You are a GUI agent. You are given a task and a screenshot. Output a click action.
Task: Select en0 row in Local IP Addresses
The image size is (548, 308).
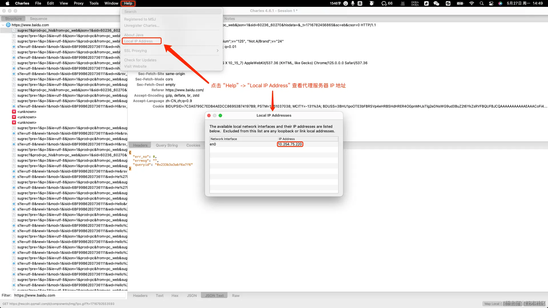[x=274, y=144]
